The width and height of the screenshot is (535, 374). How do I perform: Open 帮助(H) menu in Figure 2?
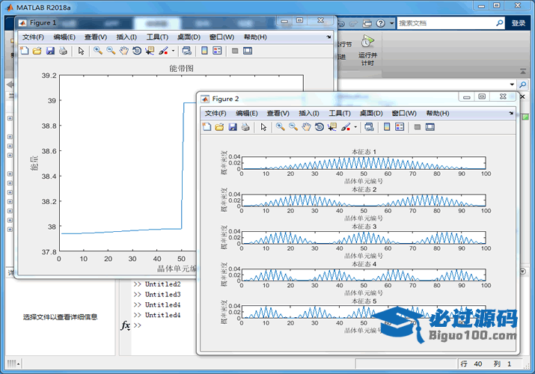pos(438,113)
